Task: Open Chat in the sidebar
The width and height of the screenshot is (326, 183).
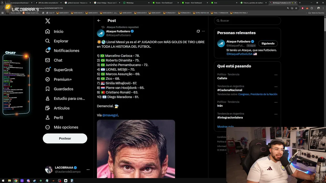Action: tap(53, 60)
